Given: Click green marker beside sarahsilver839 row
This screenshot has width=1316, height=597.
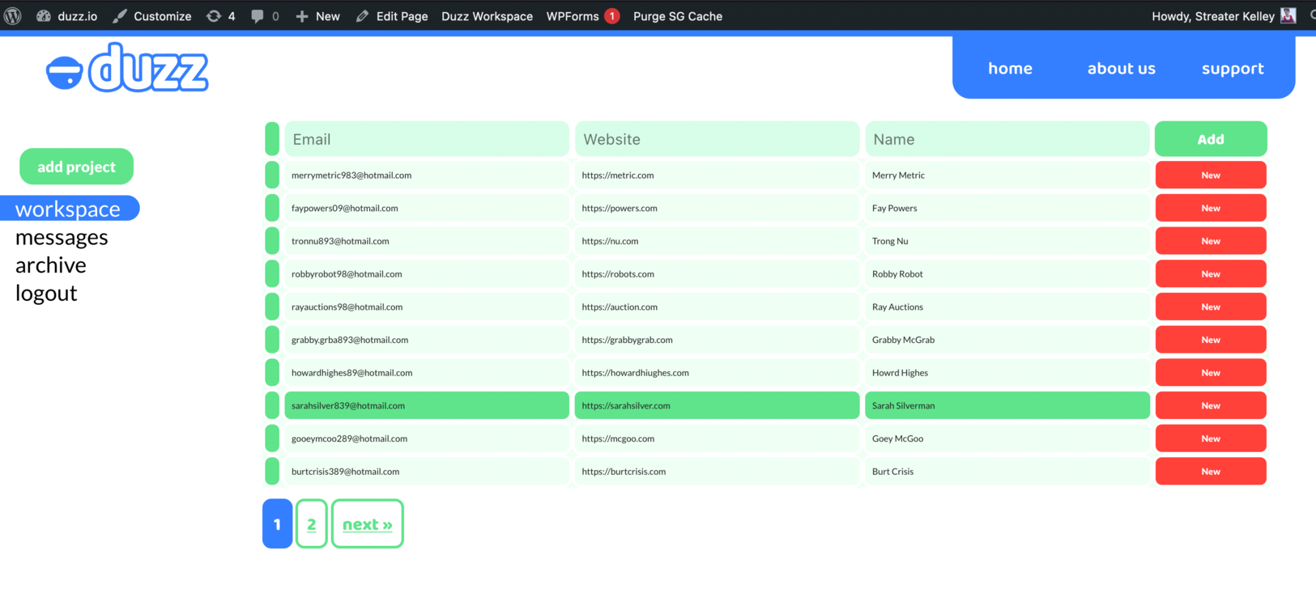Looking at the screenshot, I should click(272, 405).
